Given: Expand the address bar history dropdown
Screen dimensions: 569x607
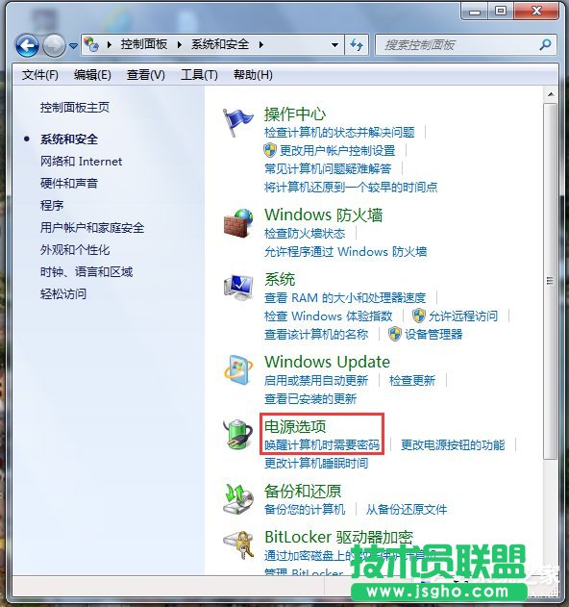Looking at the screenshot, I should pyautogui.click(x=335, y=45).
